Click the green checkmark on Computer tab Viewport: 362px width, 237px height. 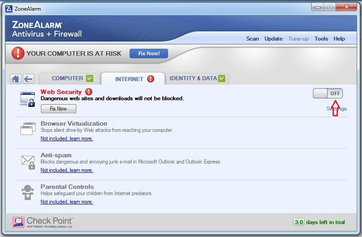click(90, 78)
